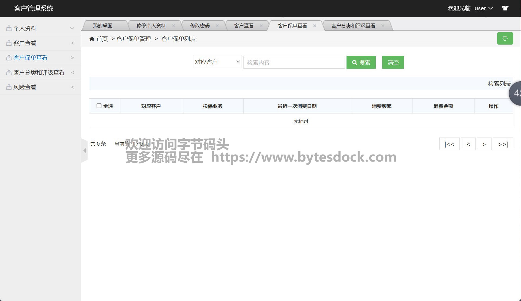Click the 检索内容 search input field
The height and width of the screenshot is (301, 521).
294,62
